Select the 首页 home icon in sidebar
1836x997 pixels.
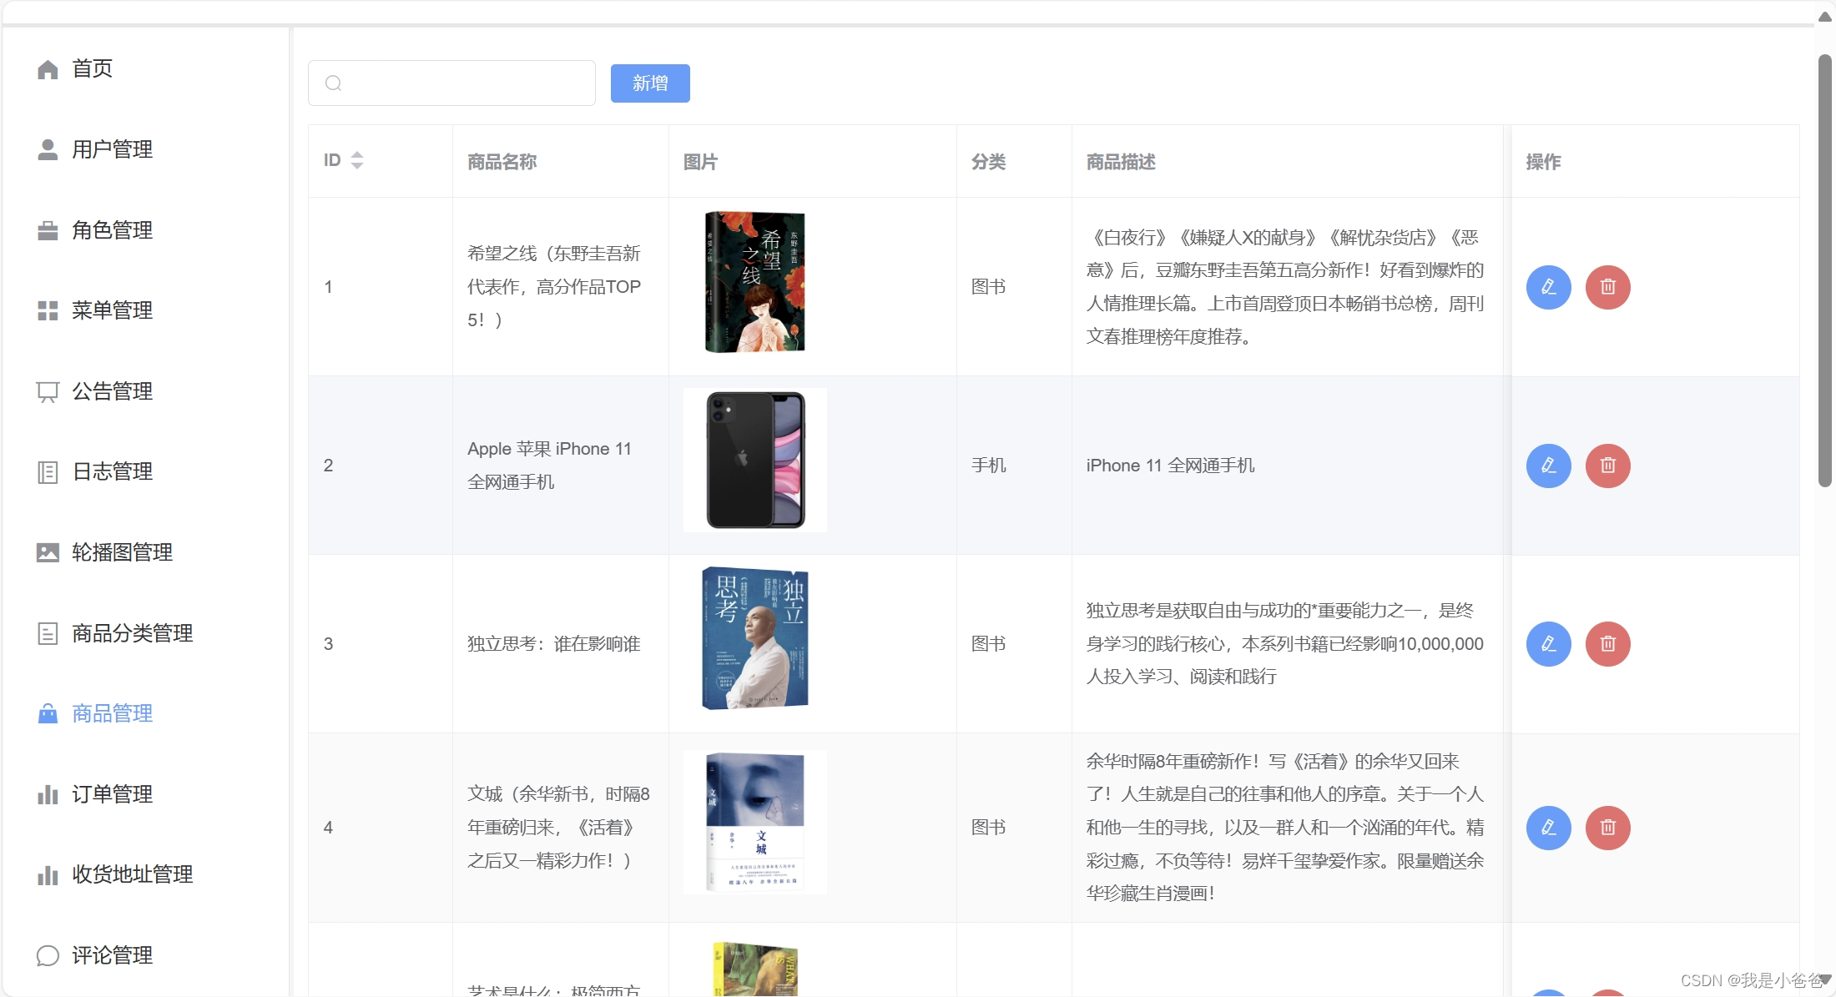48,69
